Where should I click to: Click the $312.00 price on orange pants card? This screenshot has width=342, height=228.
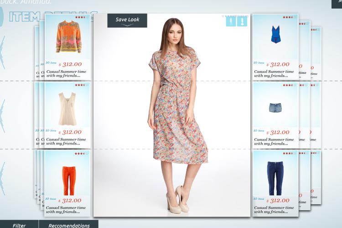point(70,201)
